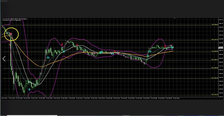Click the cyan up arrow near 14 Oct 04:20

(x=148, y=56)
